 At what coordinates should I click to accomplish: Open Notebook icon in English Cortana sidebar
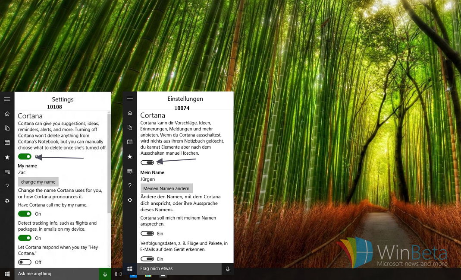(x=7, y=128)
